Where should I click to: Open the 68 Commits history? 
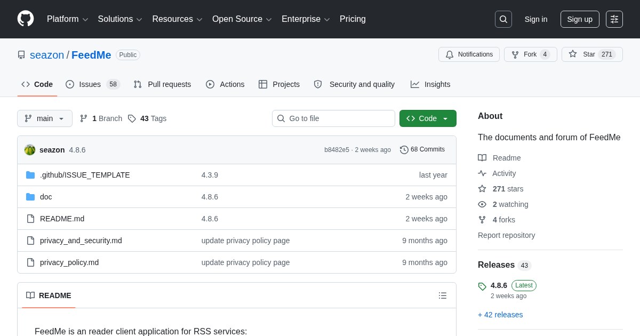(x=422, y=150)
